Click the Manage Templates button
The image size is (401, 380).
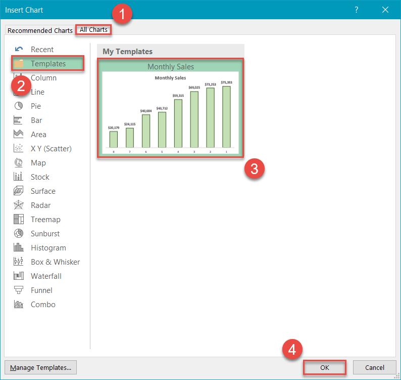coord(41,367)
